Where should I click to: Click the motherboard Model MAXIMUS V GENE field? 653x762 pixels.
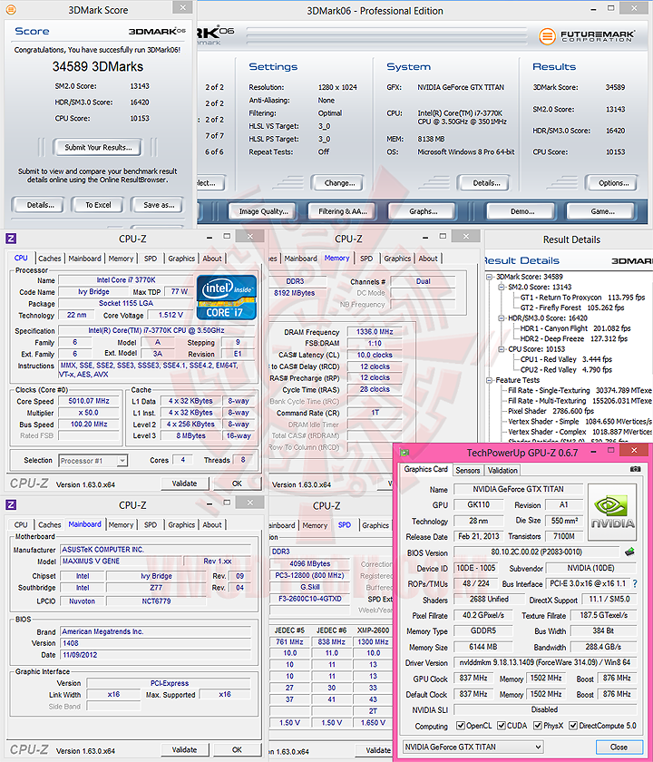(121, 561)
